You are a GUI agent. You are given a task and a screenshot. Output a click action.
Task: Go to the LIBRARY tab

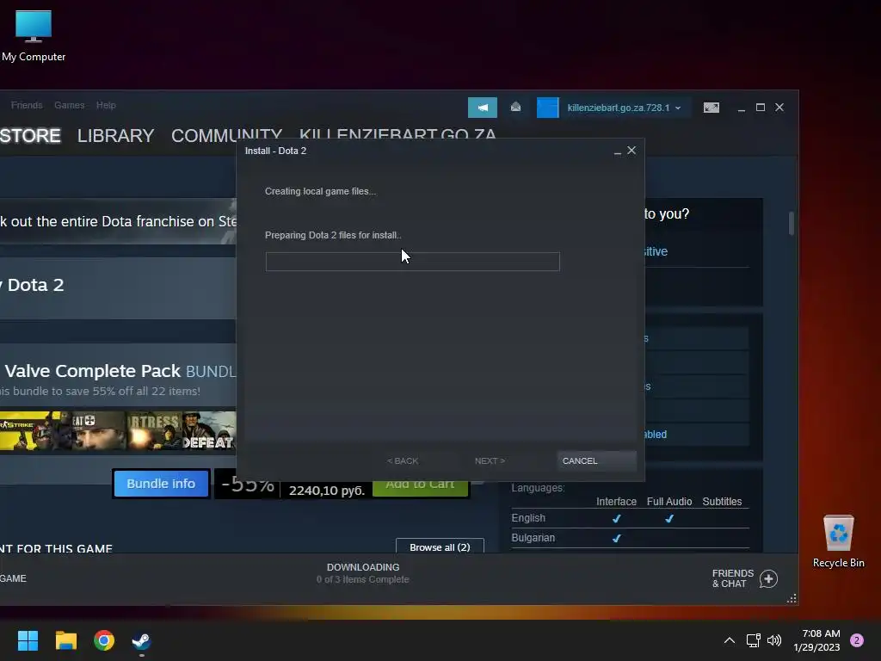pyautogui.click(x=116, y=135)
